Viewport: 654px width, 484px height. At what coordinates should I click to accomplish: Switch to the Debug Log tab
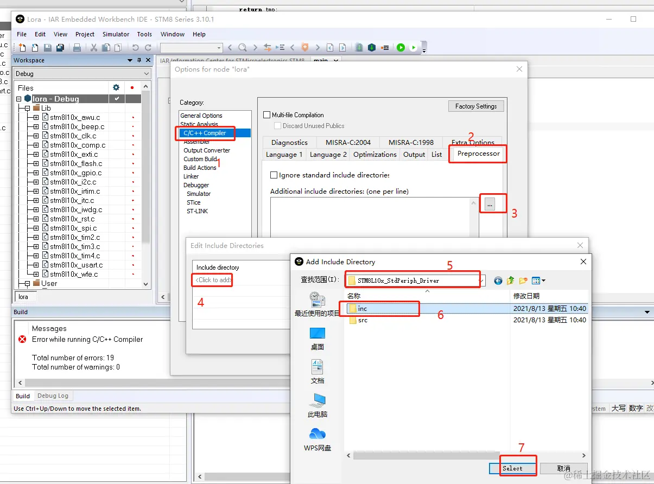point(53,396)
